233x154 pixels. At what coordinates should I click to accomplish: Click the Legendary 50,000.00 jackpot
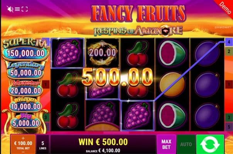point(25,73)
